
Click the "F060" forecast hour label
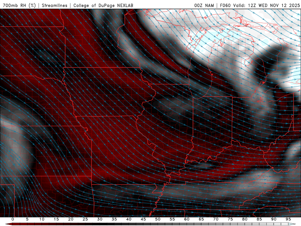click(226, 5)
